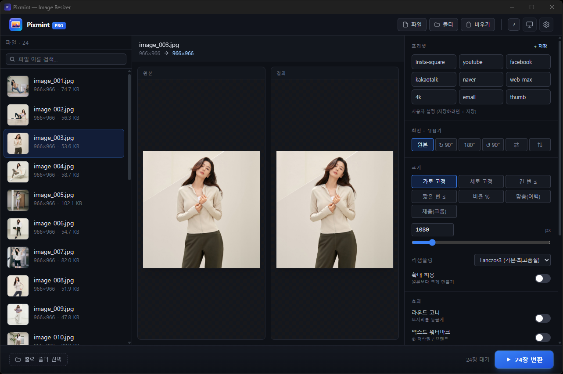563x374 pixels.
Task: Click the PRO badge
Action: [x=59, y=25]
